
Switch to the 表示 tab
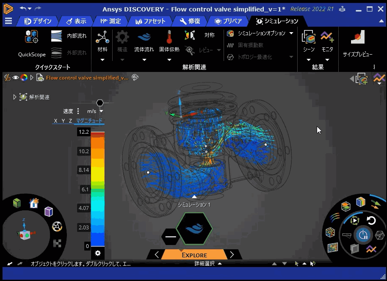77,21
